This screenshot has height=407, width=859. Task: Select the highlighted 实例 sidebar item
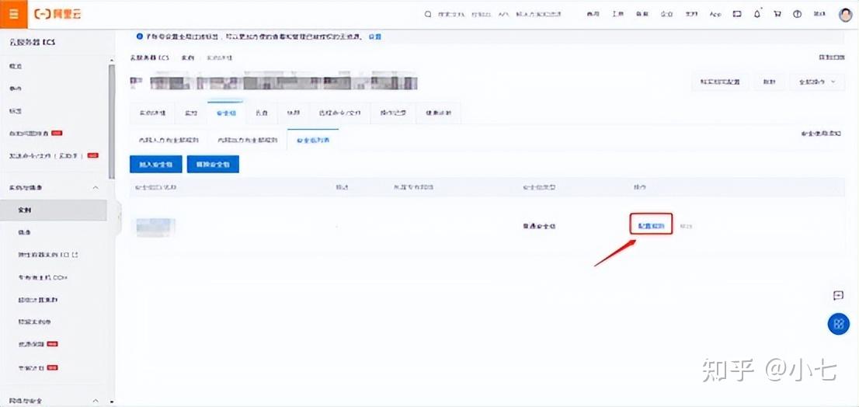53,210
